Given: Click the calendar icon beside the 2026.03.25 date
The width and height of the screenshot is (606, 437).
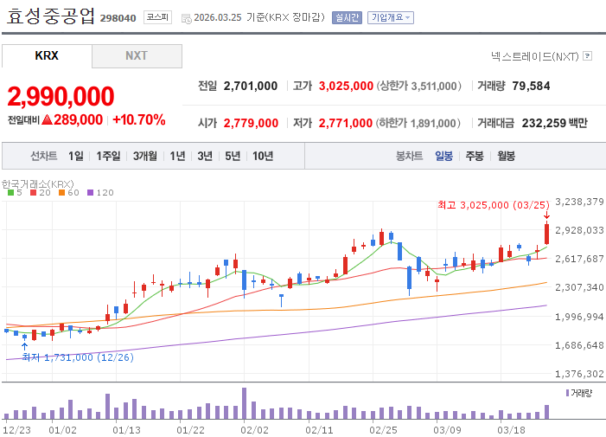Looking at the screenshot, I should click(x=186, y=18).
